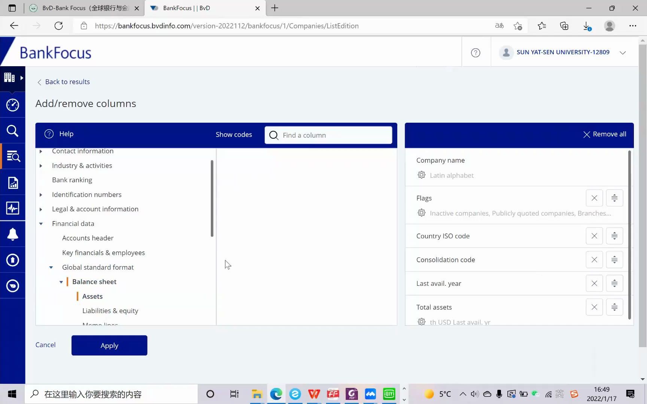The image size is (647, 404).
Task: Select the analysis pulse icon in sidebar
Action: pos(12,208)
